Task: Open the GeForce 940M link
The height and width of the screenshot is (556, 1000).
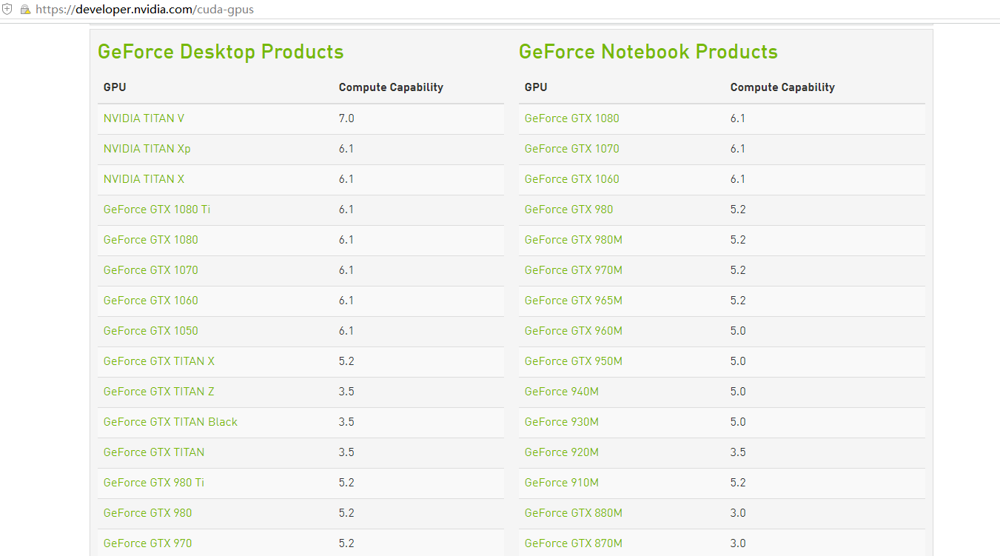Action: click(x=562, y=392)
